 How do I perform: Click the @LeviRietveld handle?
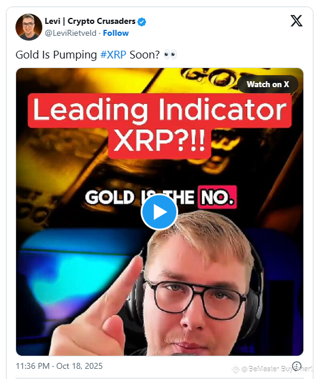[70, 33]
